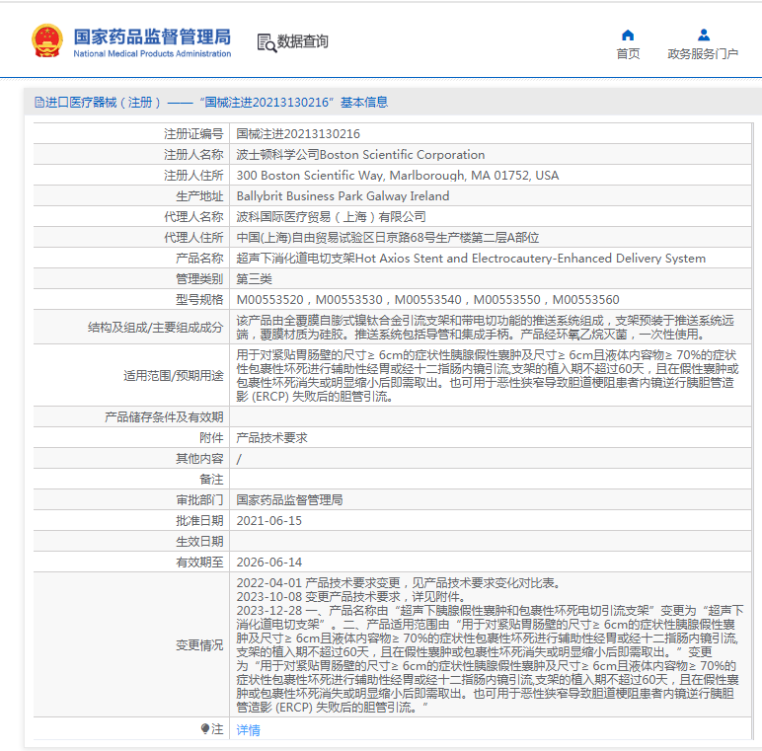This screenshot has width=762, height=751.
Task: Click the 备注 row label
Action: 211,480
